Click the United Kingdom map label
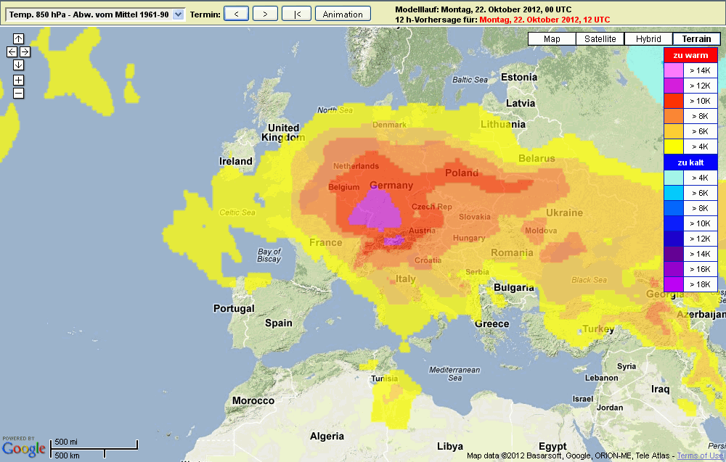The height and width of the screenshot is (462, 726). coord(283,132)
